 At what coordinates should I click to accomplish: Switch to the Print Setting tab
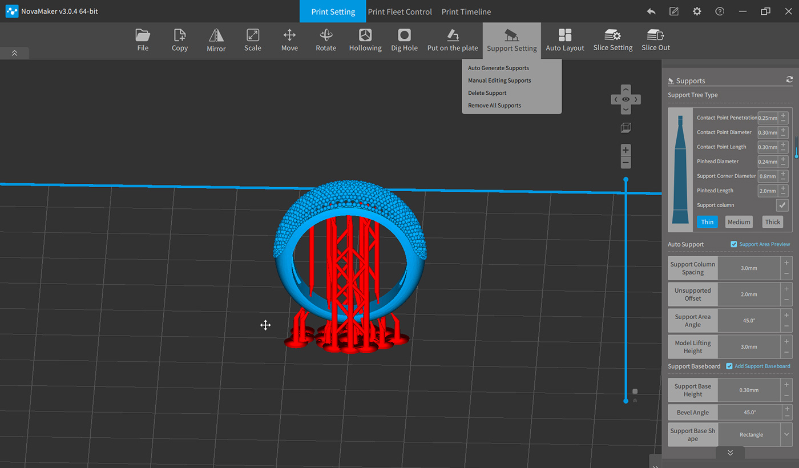pos(333,11)
